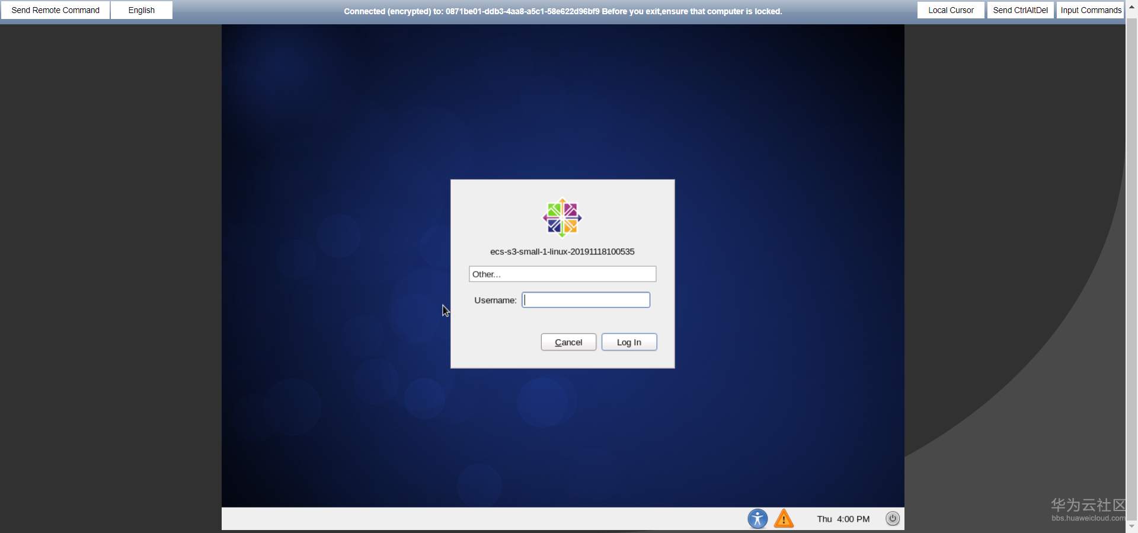Click the Log In button
The width and height of the screenshot is (1138, 533).
coord(629,342)
